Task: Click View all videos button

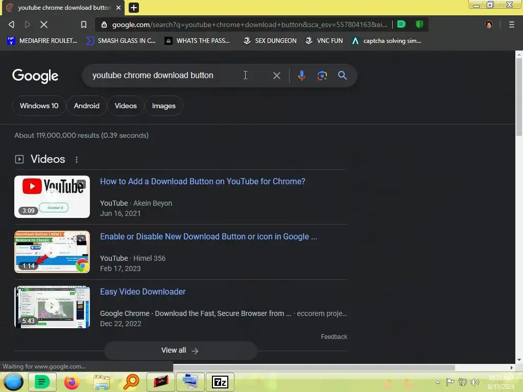Action: pos(180,350)
